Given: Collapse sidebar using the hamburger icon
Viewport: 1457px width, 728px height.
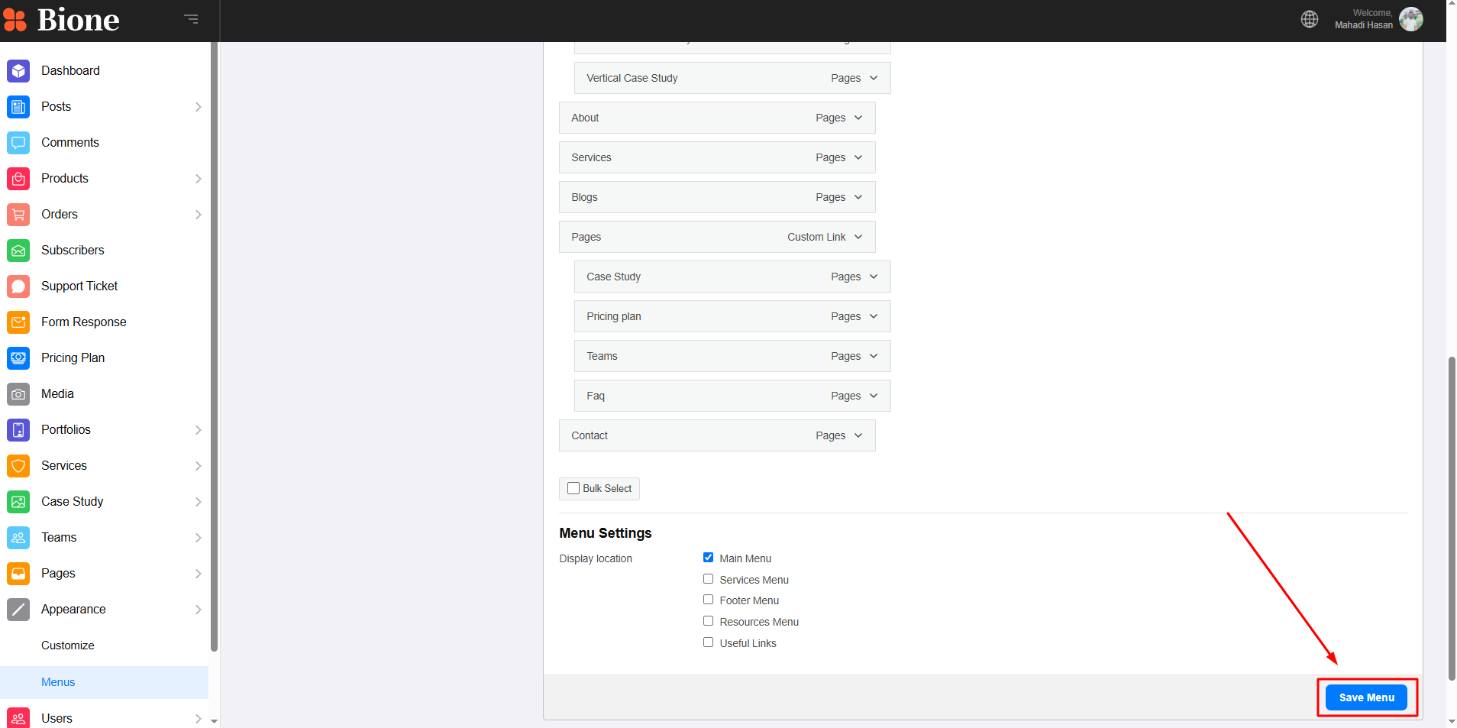Looking at the screenshot, I should [191, 19].
